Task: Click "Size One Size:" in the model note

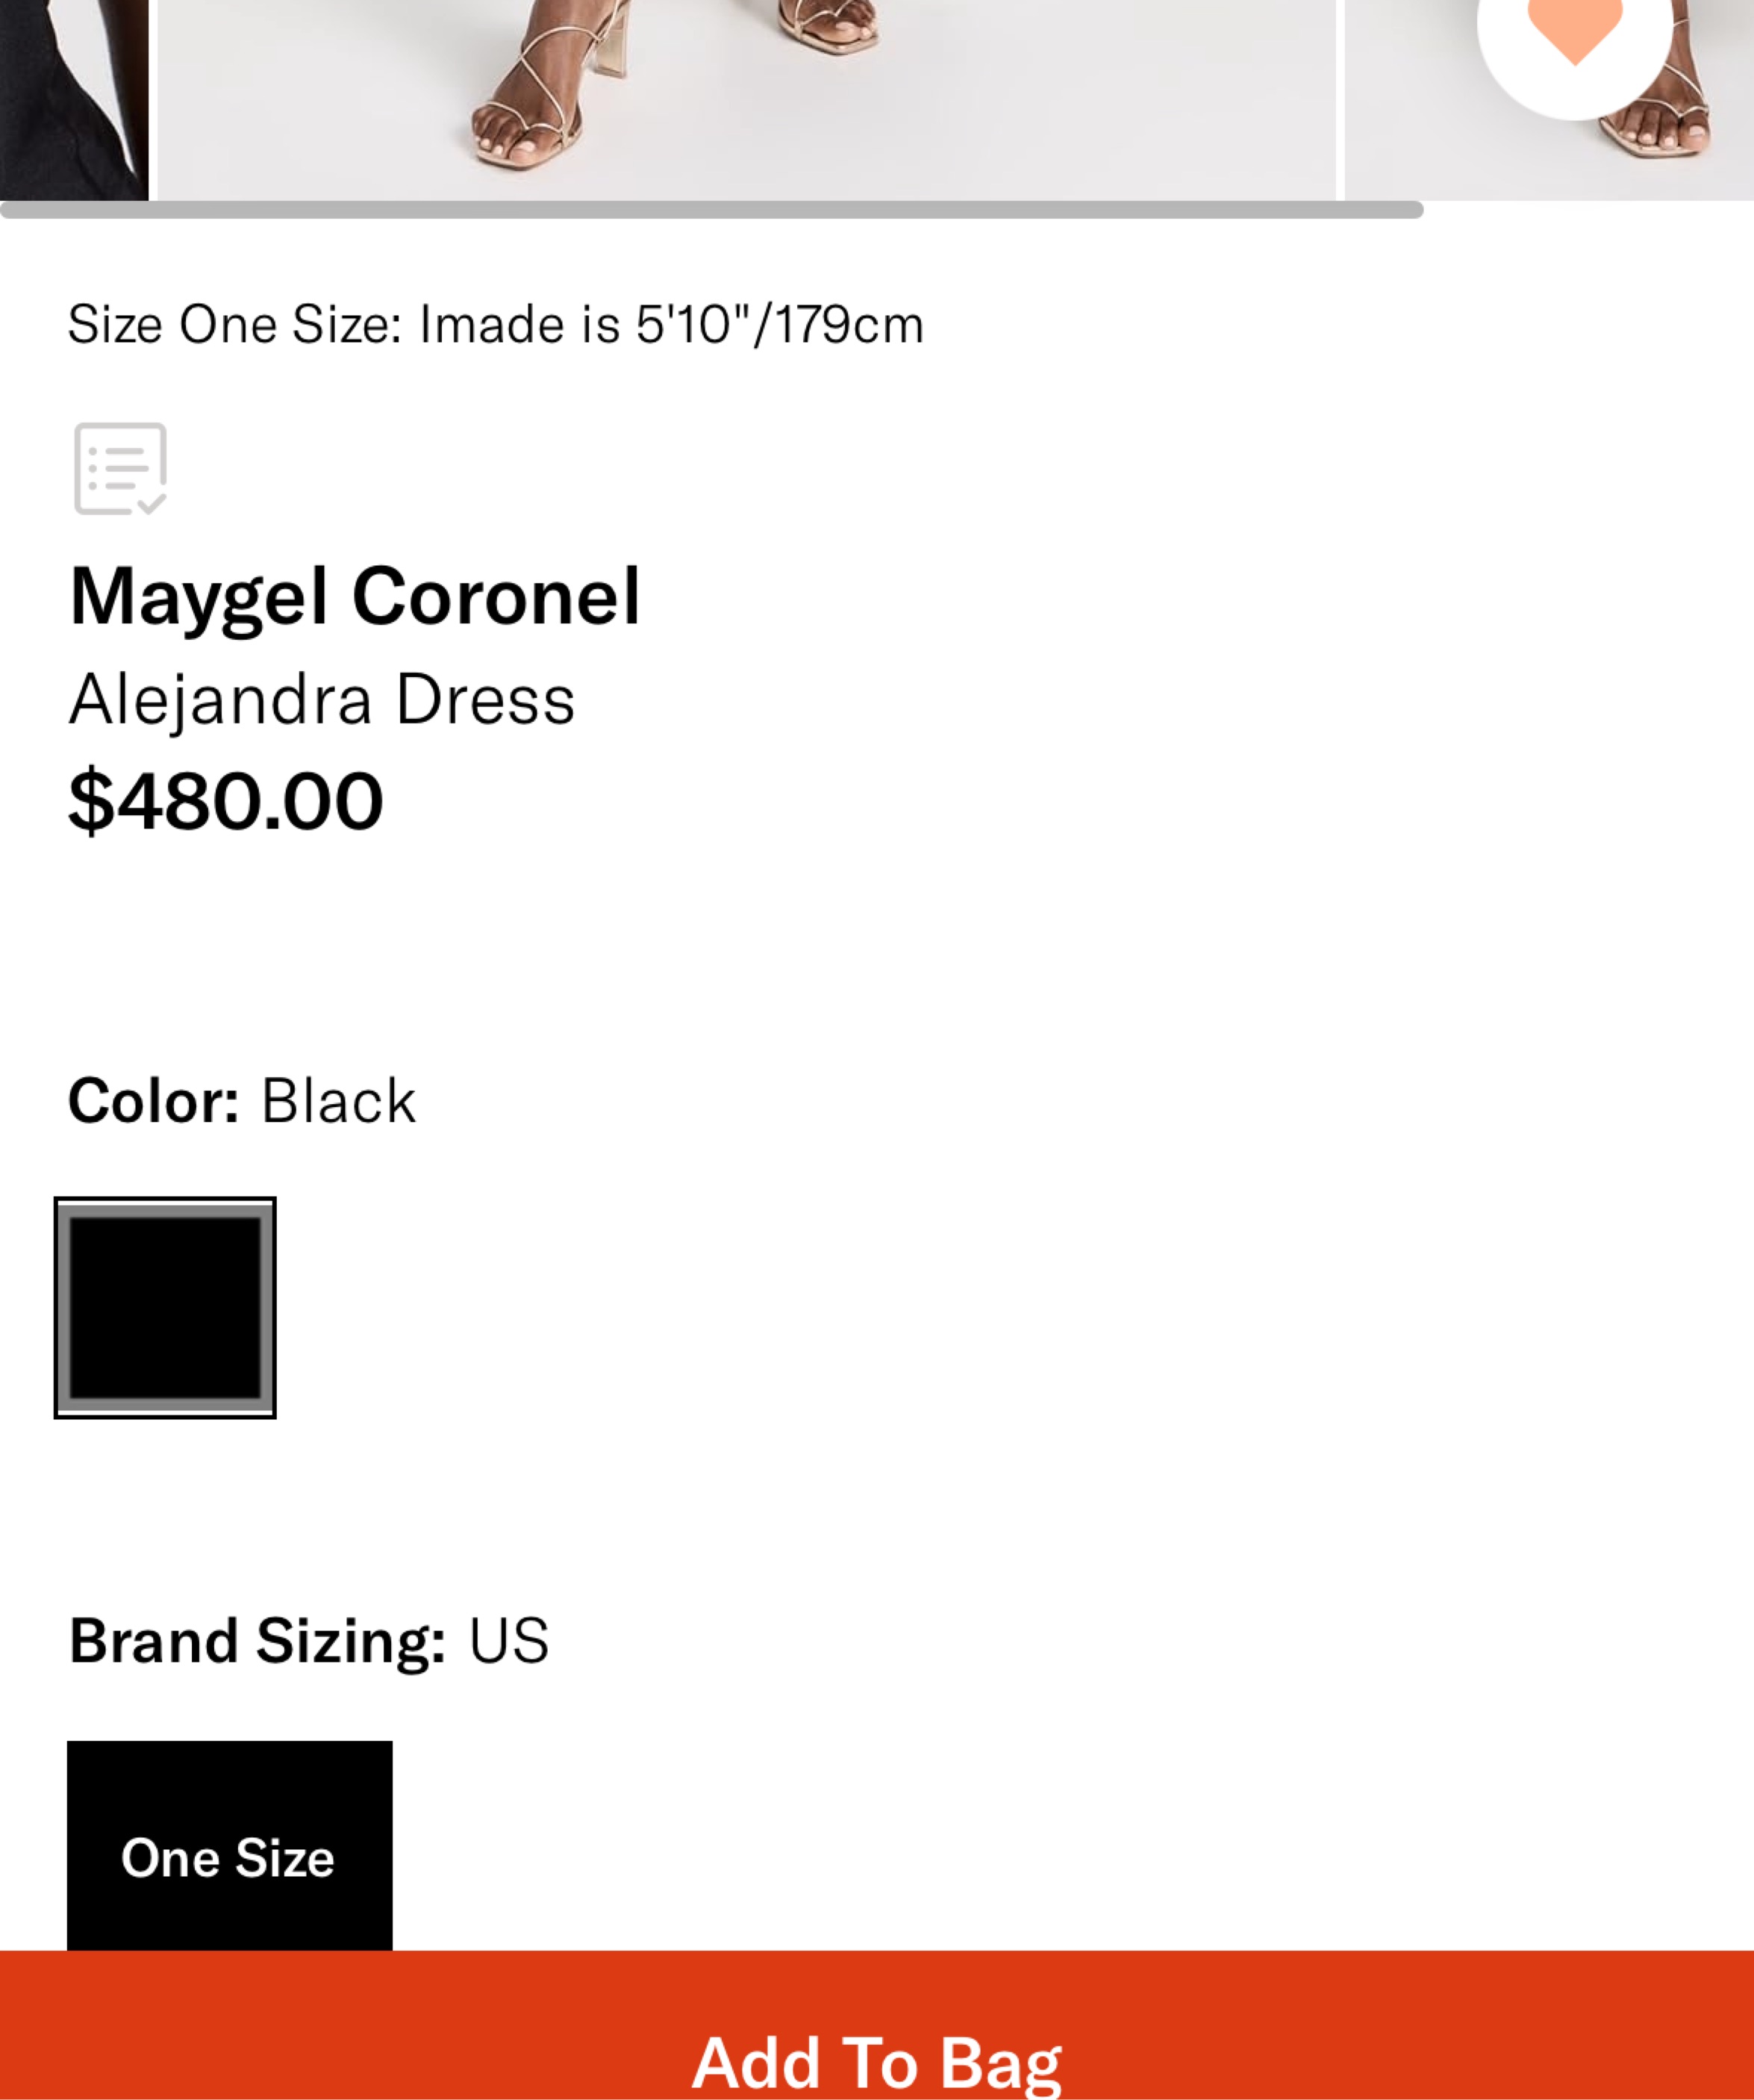Action: point(234,325)
